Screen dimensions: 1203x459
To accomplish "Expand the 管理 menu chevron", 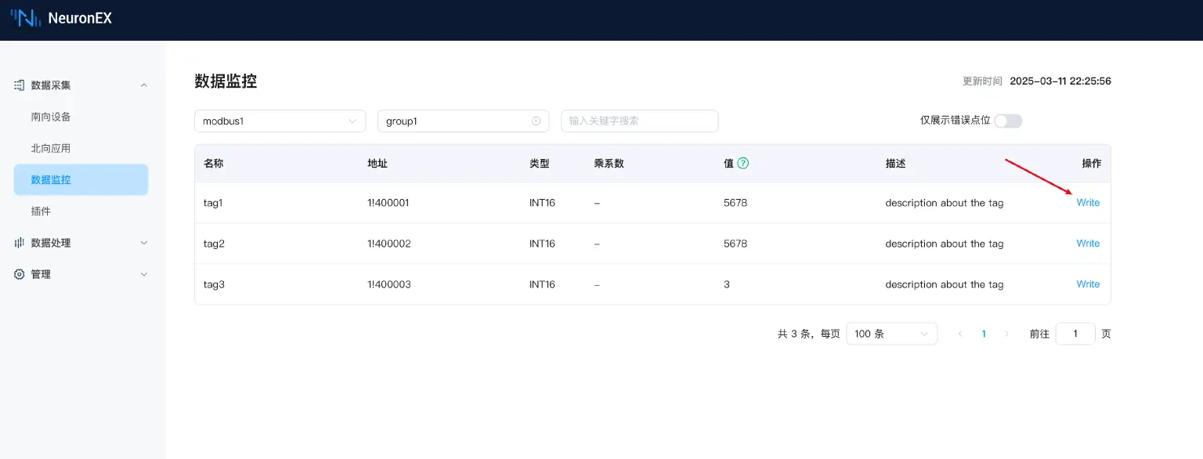I will [x=143, y=274].
